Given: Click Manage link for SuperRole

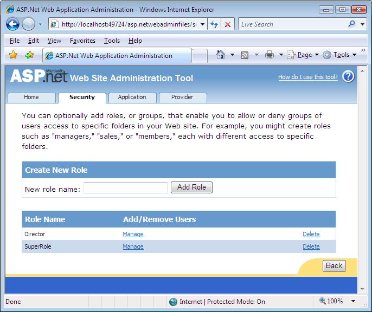Looking at the screenshot, I should tap(133, 246).
